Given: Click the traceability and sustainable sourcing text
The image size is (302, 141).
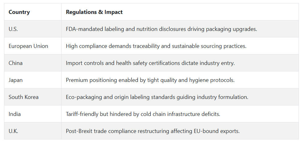Looking at the screenshot, I should [156, 46].
